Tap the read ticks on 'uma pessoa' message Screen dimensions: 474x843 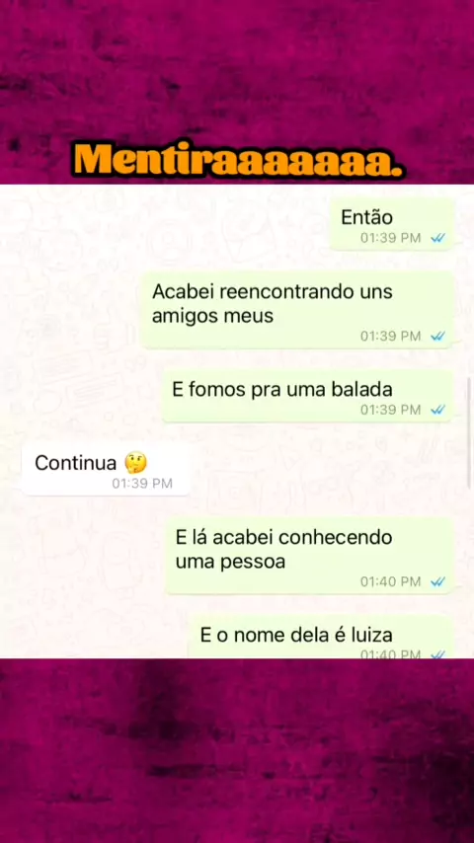point(437,581)
